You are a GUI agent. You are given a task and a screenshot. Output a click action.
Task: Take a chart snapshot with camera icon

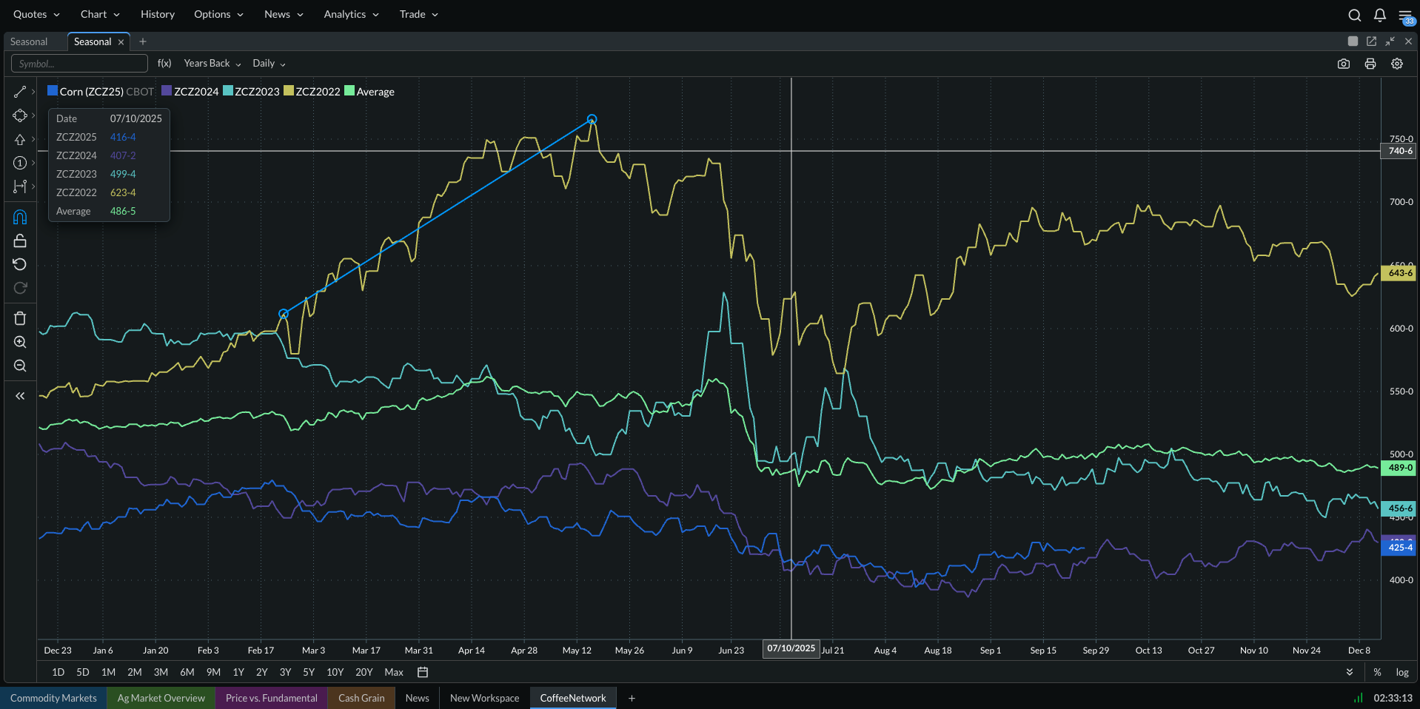point(1344,64)
